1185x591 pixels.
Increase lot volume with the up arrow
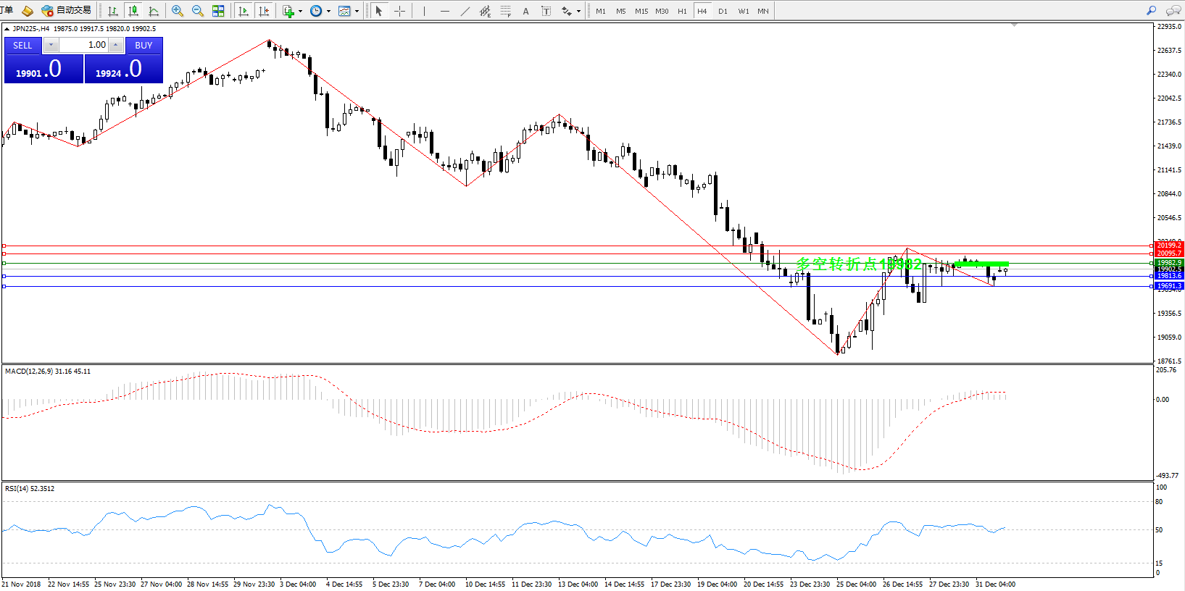[x=115, y=45]
